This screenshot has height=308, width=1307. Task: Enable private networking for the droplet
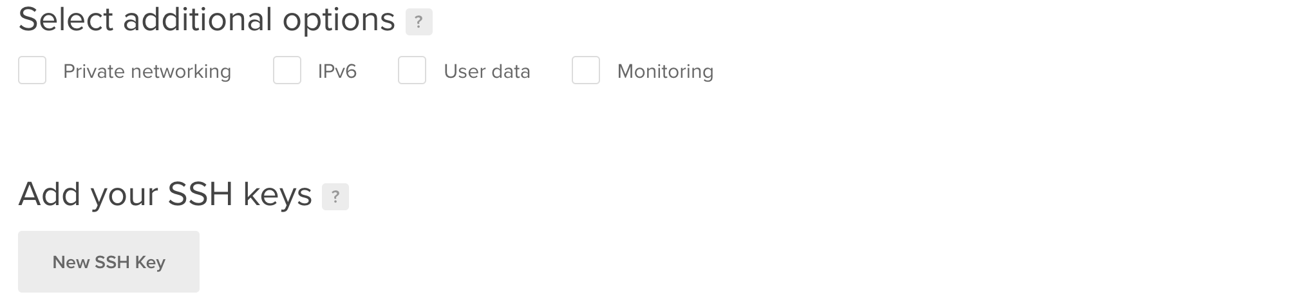(x=32, y=70)
